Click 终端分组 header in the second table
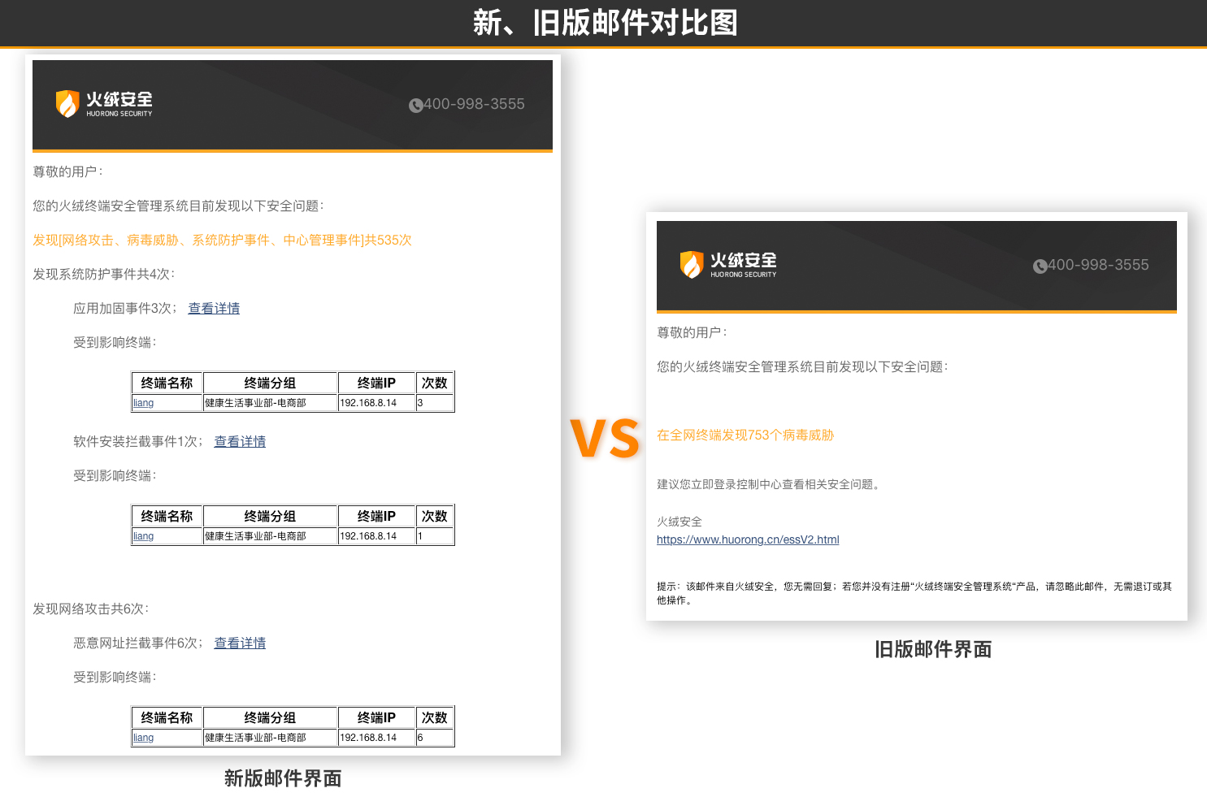The width and height of the screenshot is (1207, 797). (x=270, y=516)
